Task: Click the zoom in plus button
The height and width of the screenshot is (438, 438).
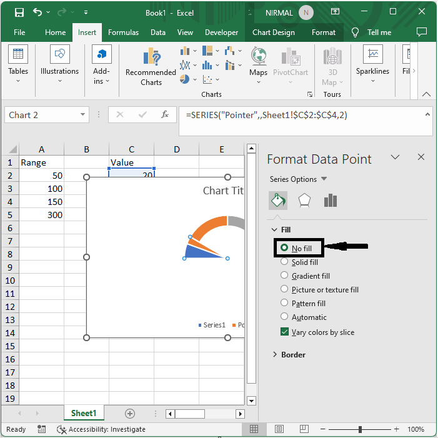Action: click(x=396, y=429)
